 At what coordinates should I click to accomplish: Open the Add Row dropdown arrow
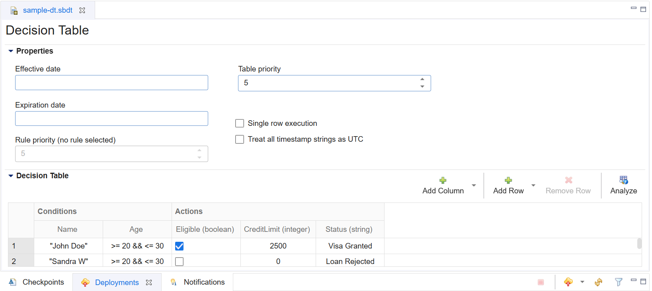533,185
